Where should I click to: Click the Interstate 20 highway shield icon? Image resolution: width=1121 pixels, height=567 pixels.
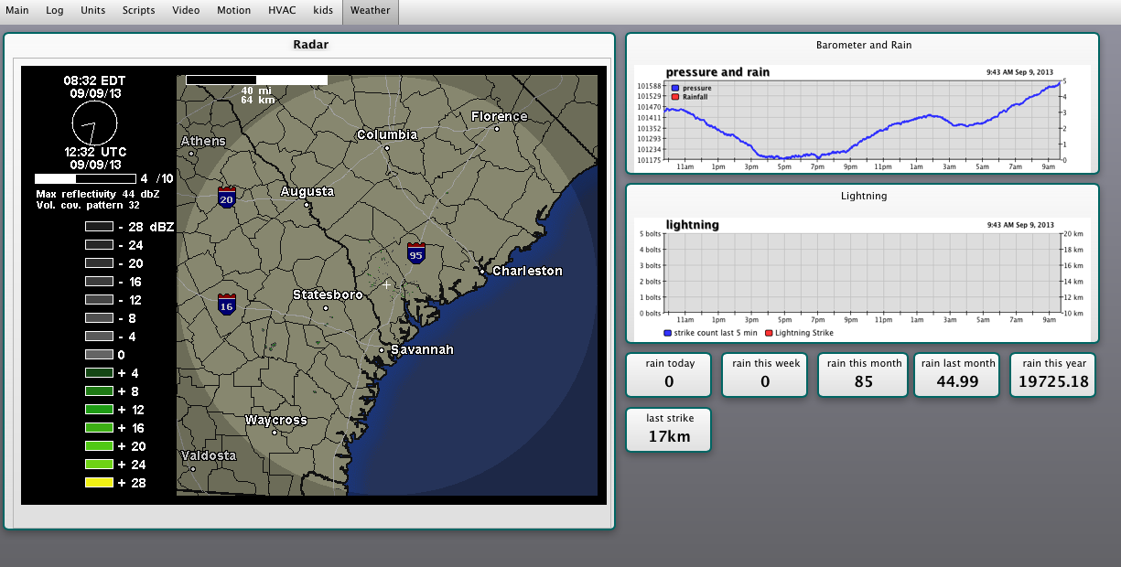[225, 196]
